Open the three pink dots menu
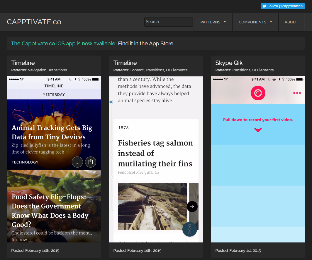Viewport: 312px width, 260px height. 297,93
